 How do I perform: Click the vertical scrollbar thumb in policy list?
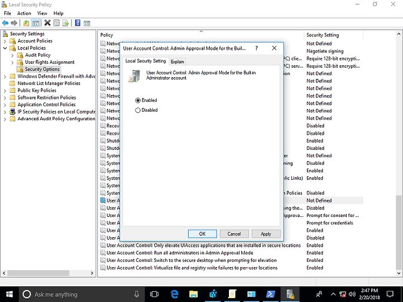click(399, 232)
